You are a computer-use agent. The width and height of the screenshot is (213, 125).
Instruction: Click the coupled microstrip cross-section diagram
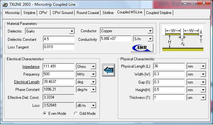click(183, 38)
